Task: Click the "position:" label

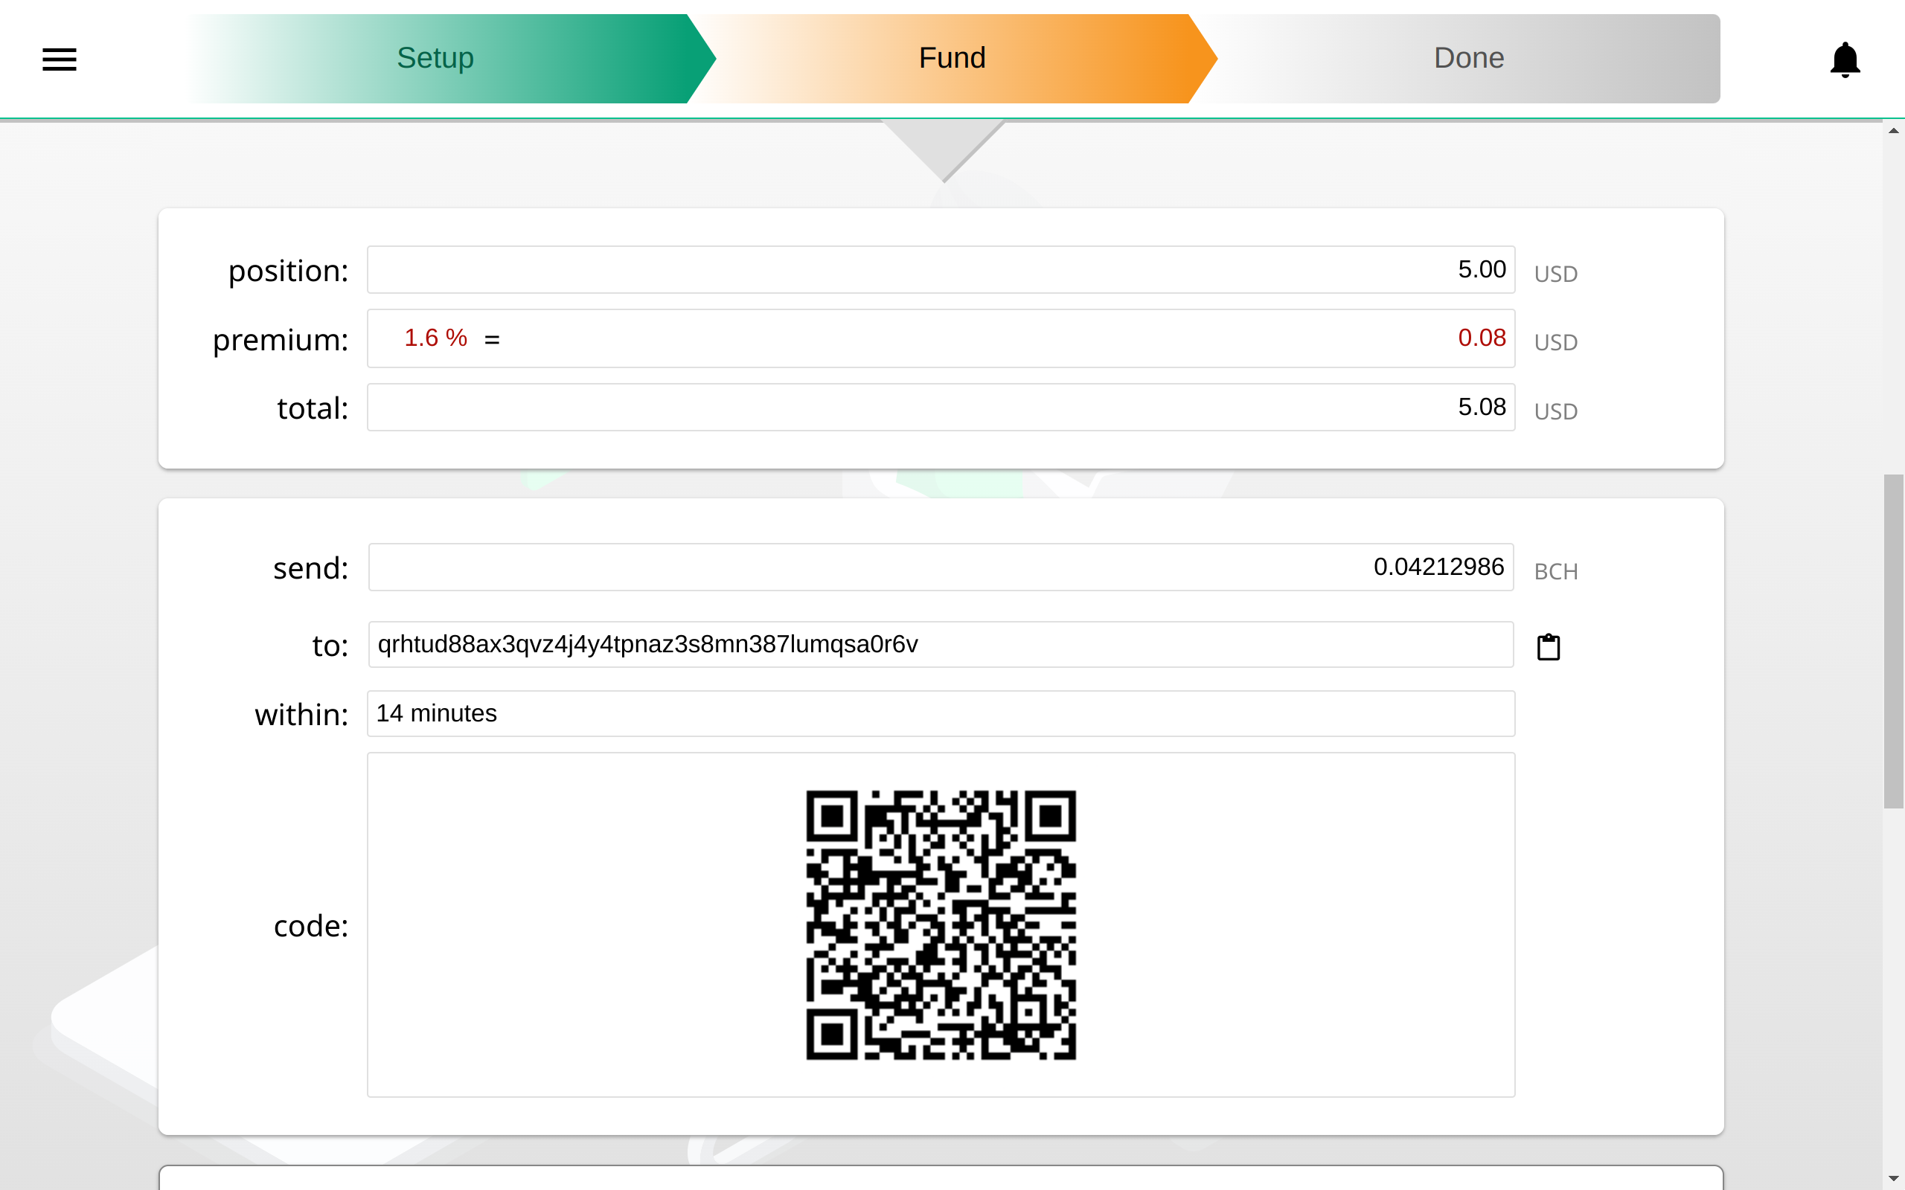Action: point(288,271)
